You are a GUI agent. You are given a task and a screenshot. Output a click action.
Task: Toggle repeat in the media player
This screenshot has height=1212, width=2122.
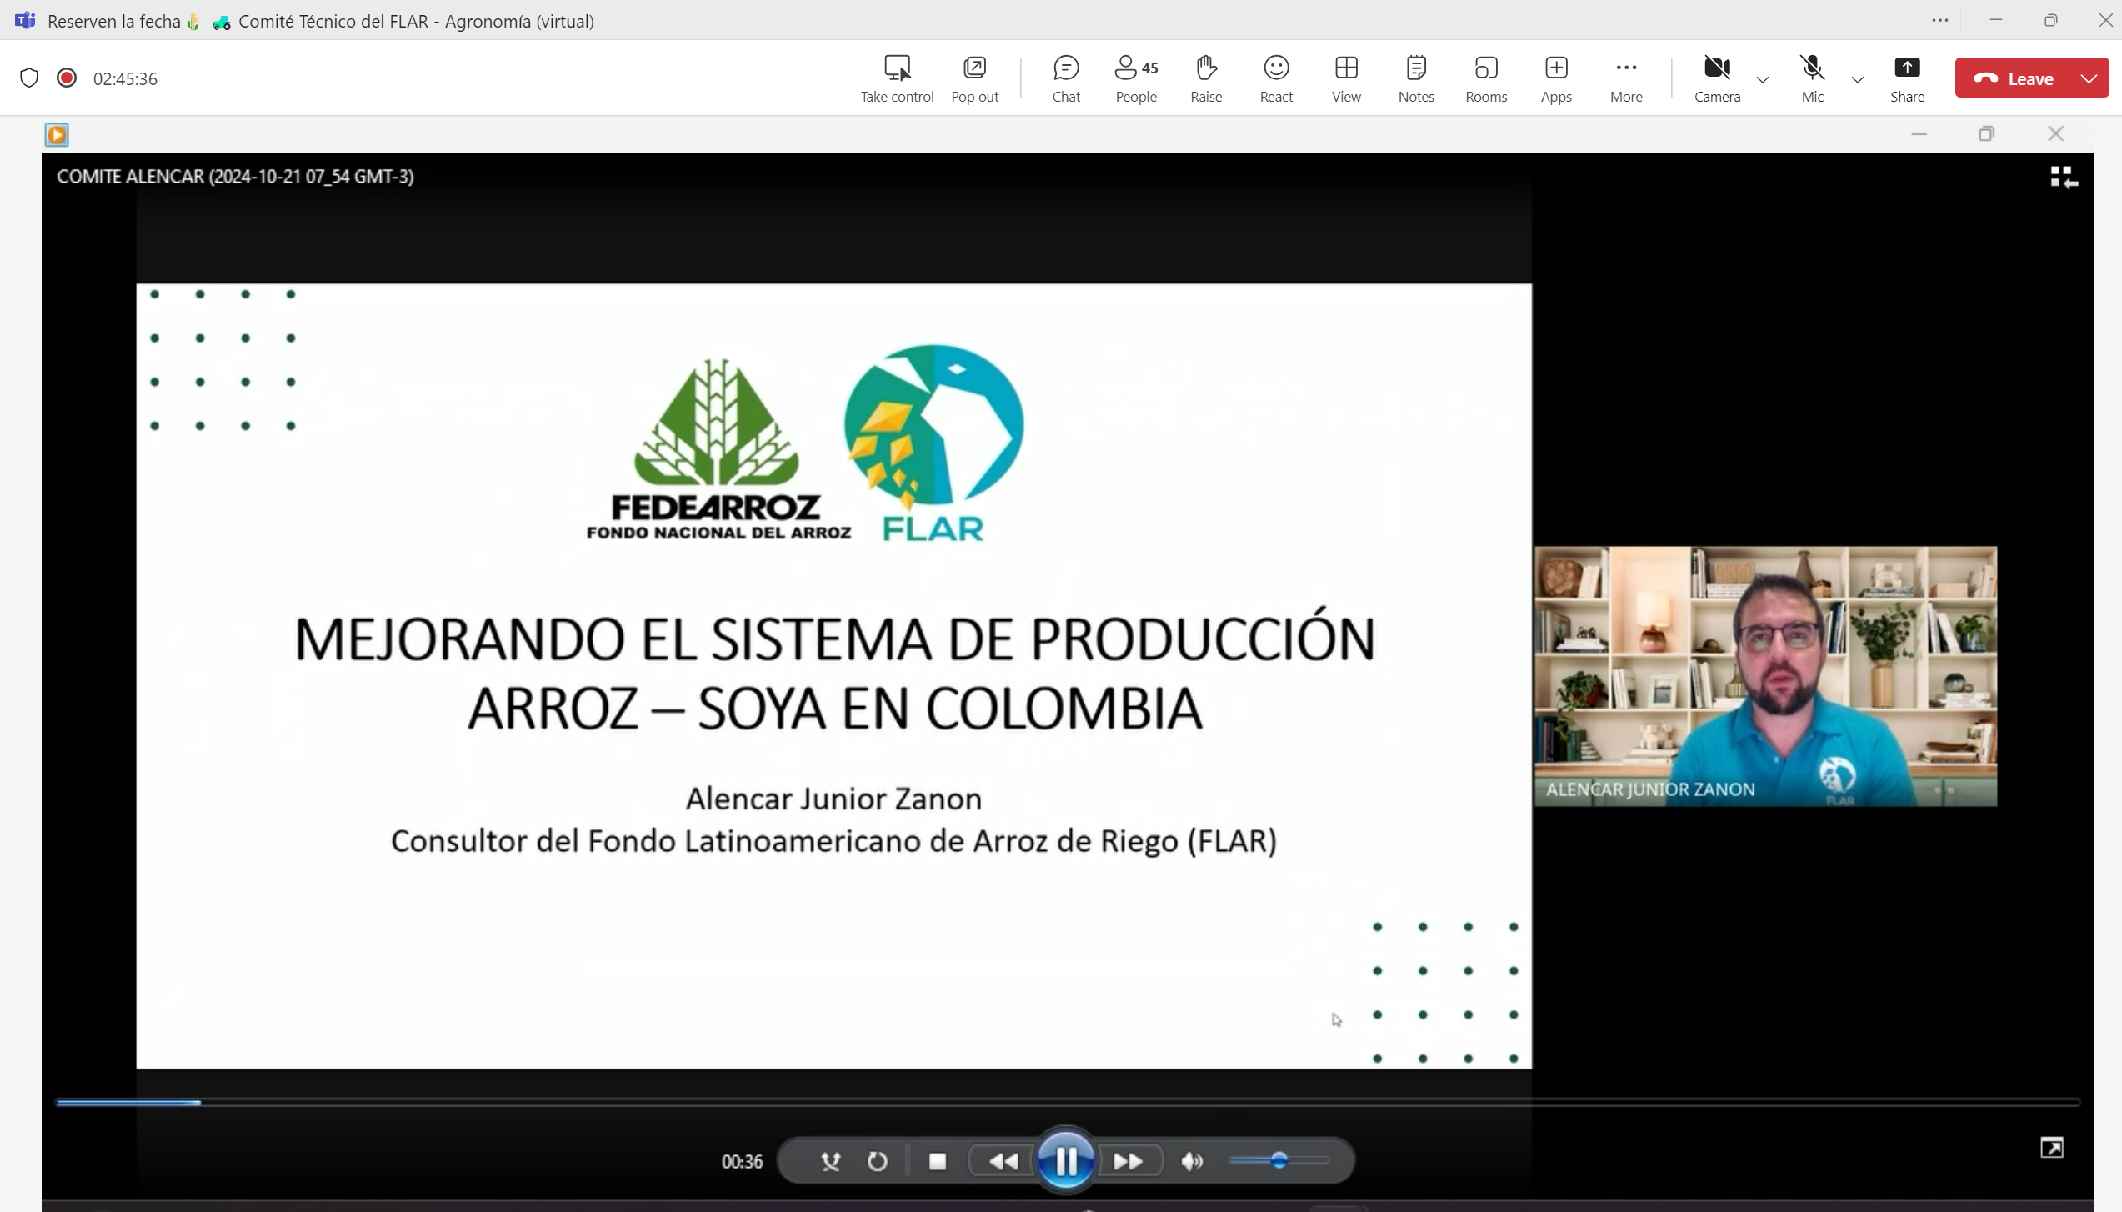[x=877, y=1161]
